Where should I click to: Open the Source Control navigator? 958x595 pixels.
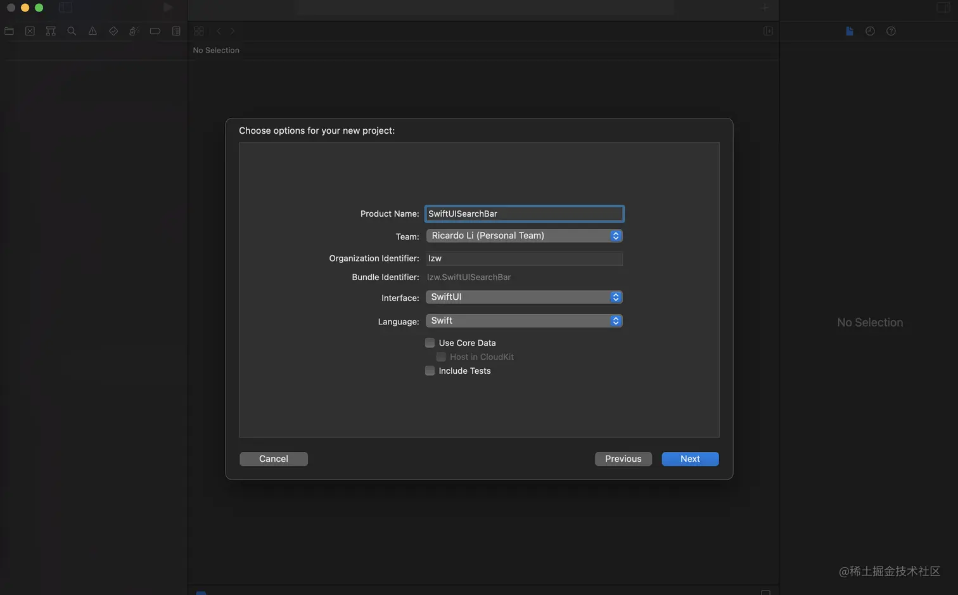tap(30, 31)
